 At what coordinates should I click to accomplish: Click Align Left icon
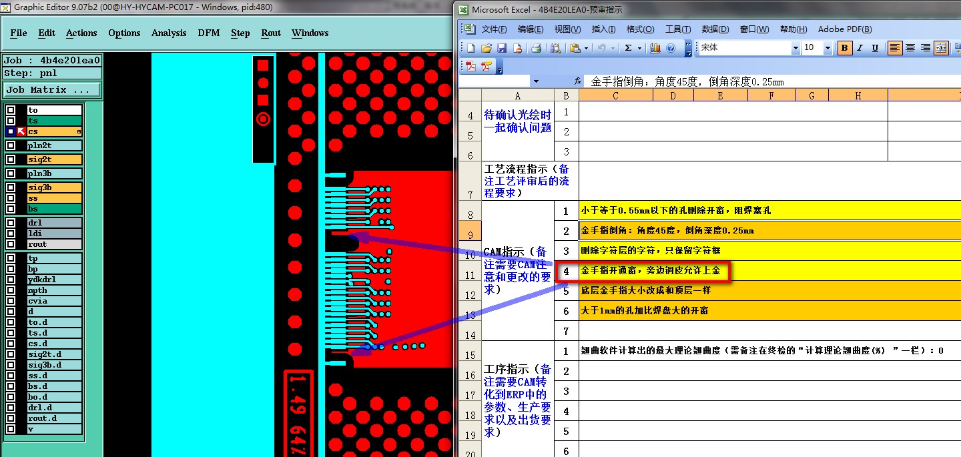[895, 48]
